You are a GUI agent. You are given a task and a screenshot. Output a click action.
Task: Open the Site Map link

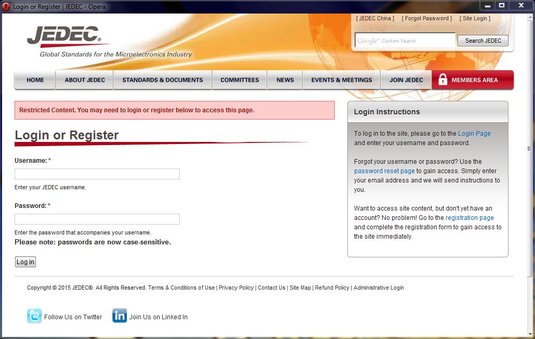point(301,288)
